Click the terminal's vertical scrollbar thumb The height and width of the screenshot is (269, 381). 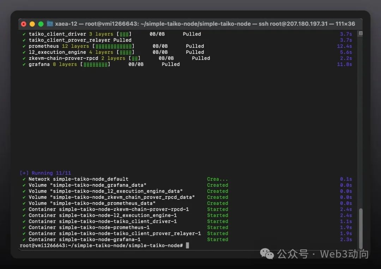360,228
